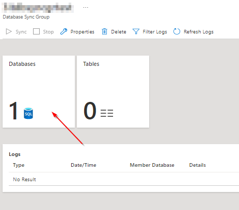Click the Stop text label
This screenshot has height=210, width=239.
point(49,32)
